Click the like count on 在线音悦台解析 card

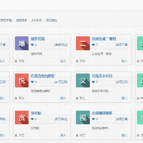click(36, 82)
